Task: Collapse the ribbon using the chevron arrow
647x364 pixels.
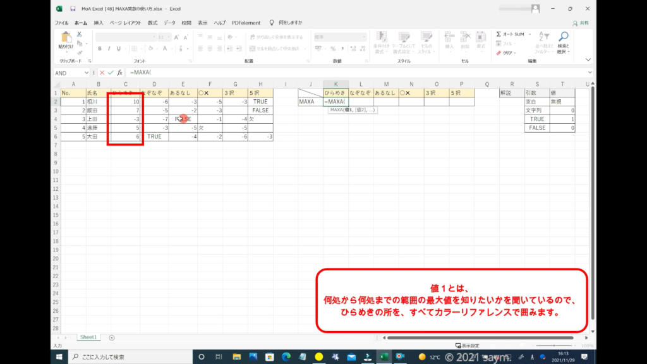Action: tap(588, 61)
